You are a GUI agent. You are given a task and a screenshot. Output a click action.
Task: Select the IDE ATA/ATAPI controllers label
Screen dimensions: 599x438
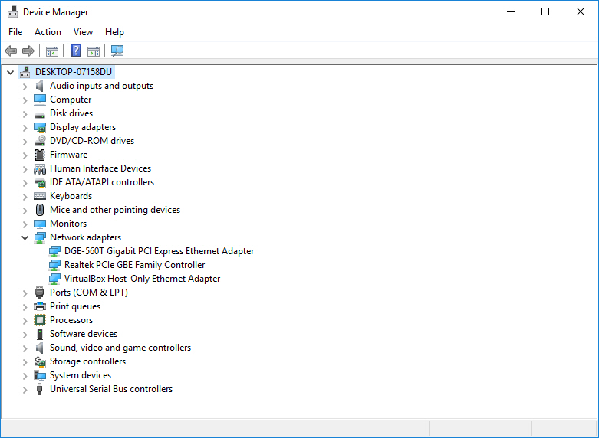tap(102, 182)
